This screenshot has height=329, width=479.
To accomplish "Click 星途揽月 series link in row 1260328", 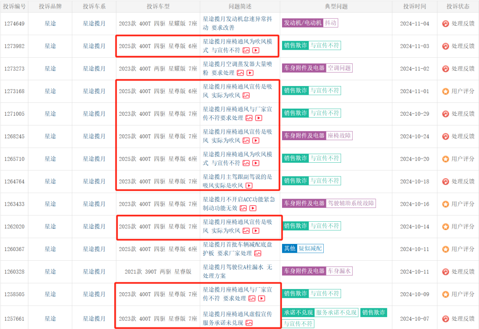I will click(94, 271).
